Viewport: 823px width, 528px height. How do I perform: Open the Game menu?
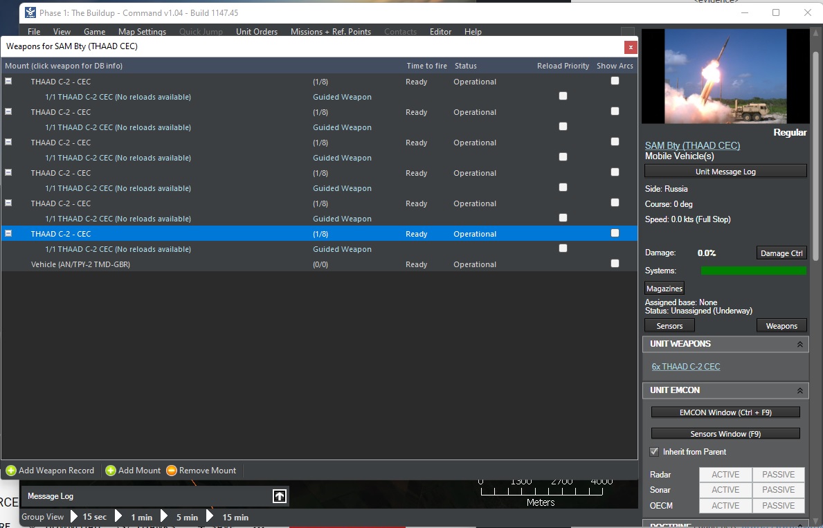(x=94, y=32)
